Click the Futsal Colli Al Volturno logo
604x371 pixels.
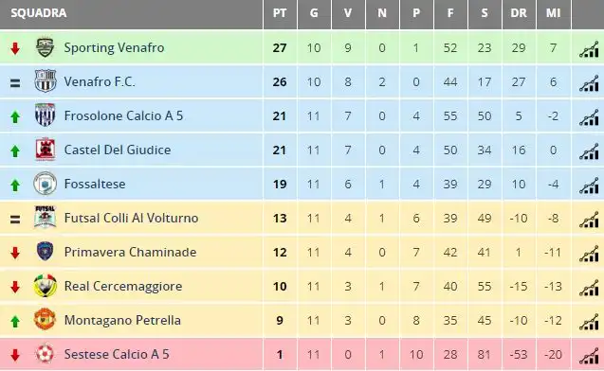point(46,217)
